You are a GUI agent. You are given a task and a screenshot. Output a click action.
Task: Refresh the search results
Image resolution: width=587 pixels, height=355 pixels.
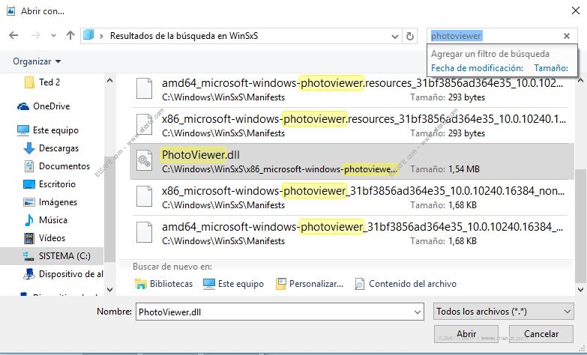pyautogui.click(x=410, y=36)
